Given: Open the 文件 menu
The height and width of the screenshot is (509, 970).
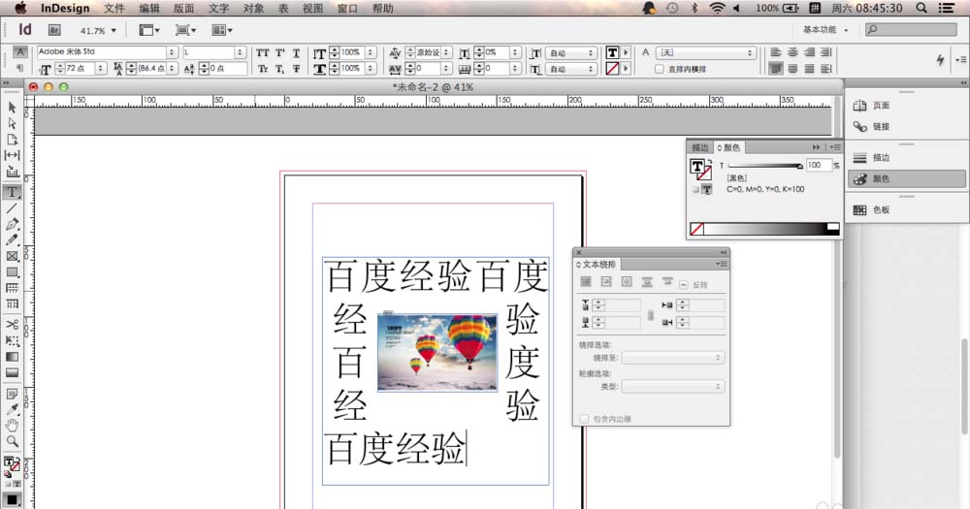Looking at the screenshot, I should 113,8.
